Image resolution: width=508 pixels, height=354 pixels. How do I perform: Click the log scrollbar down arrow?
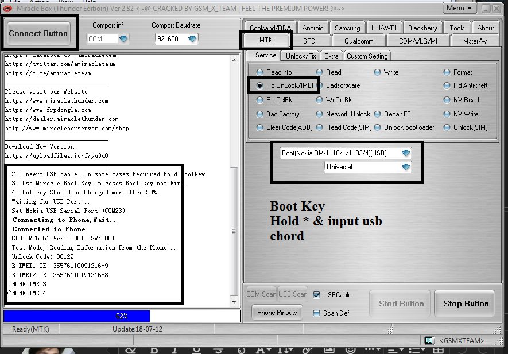pos(234,302)
